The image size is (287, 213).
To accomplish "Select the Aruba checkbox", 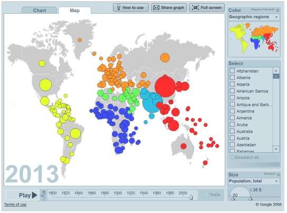I will 232,124.
